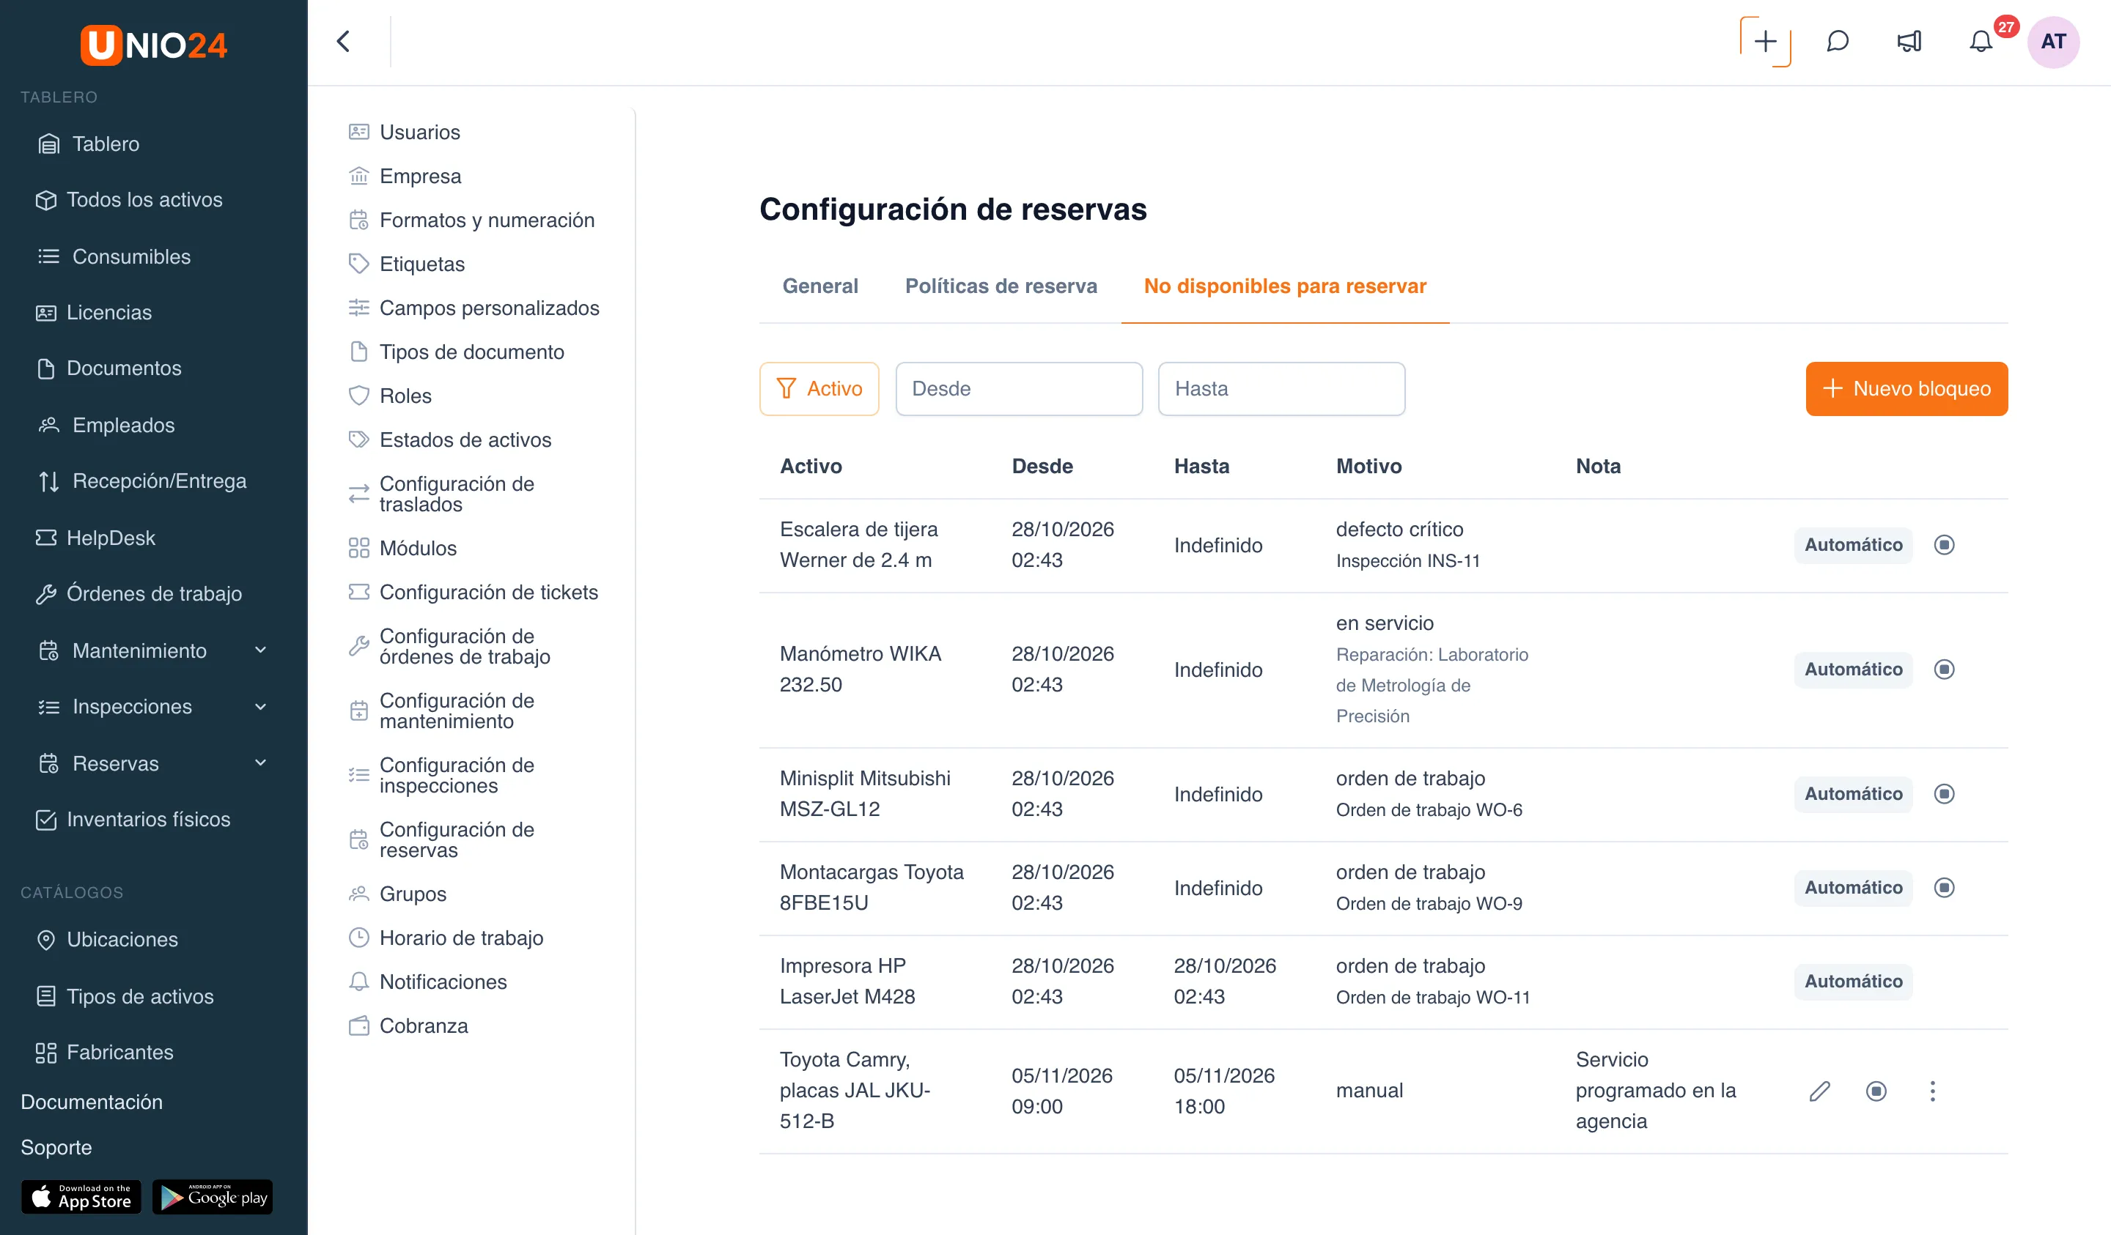
Task: Edit the Toyota Camry block with pencil
Action: pyautogui.click(x=1819, y=1091)
